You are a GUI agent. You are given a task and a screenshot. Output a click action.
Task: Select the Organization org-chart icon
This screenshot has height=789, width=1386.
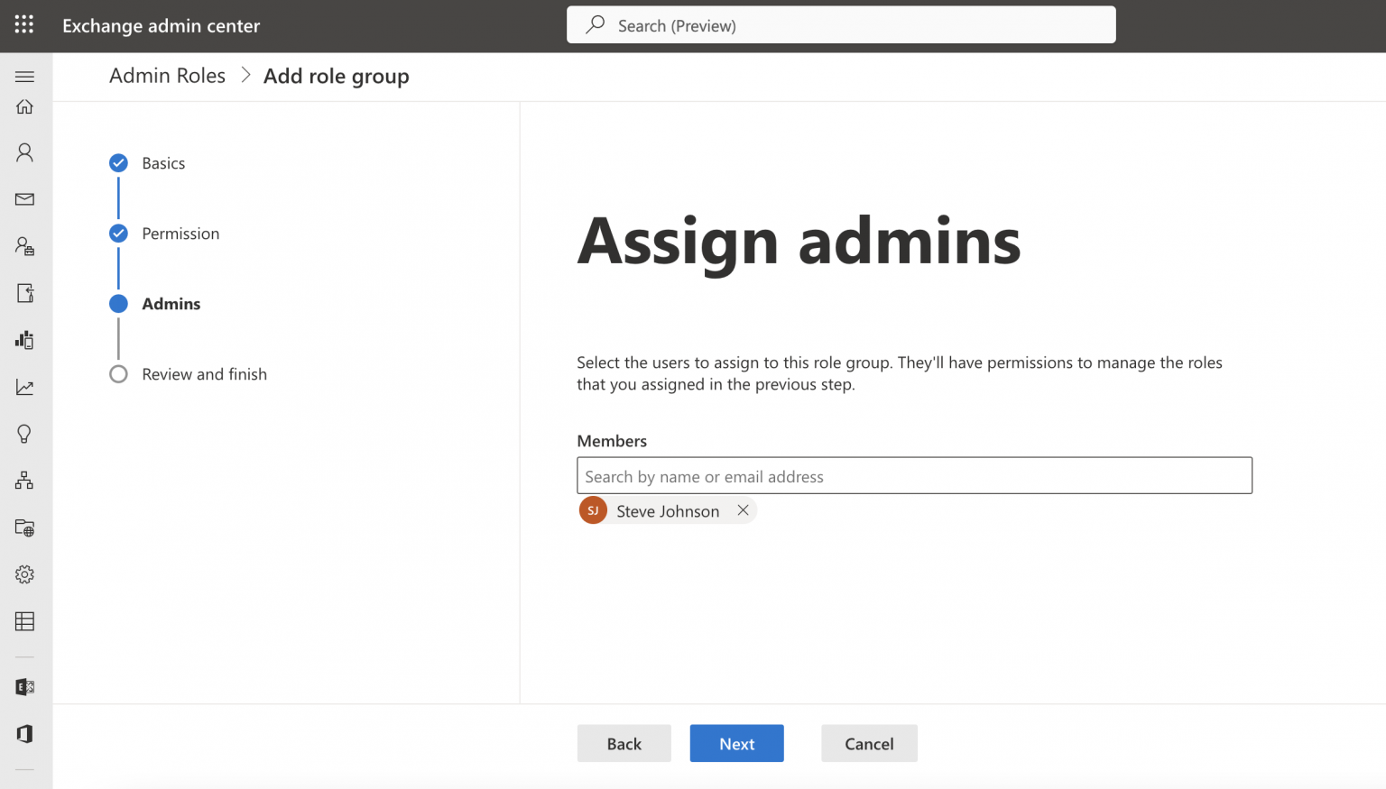(x=24, y=481)
